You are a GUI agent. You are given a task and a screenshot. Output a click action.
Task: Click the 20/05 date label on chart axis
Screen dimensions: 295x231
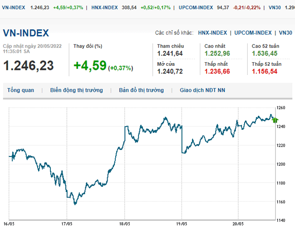(239, 224)
